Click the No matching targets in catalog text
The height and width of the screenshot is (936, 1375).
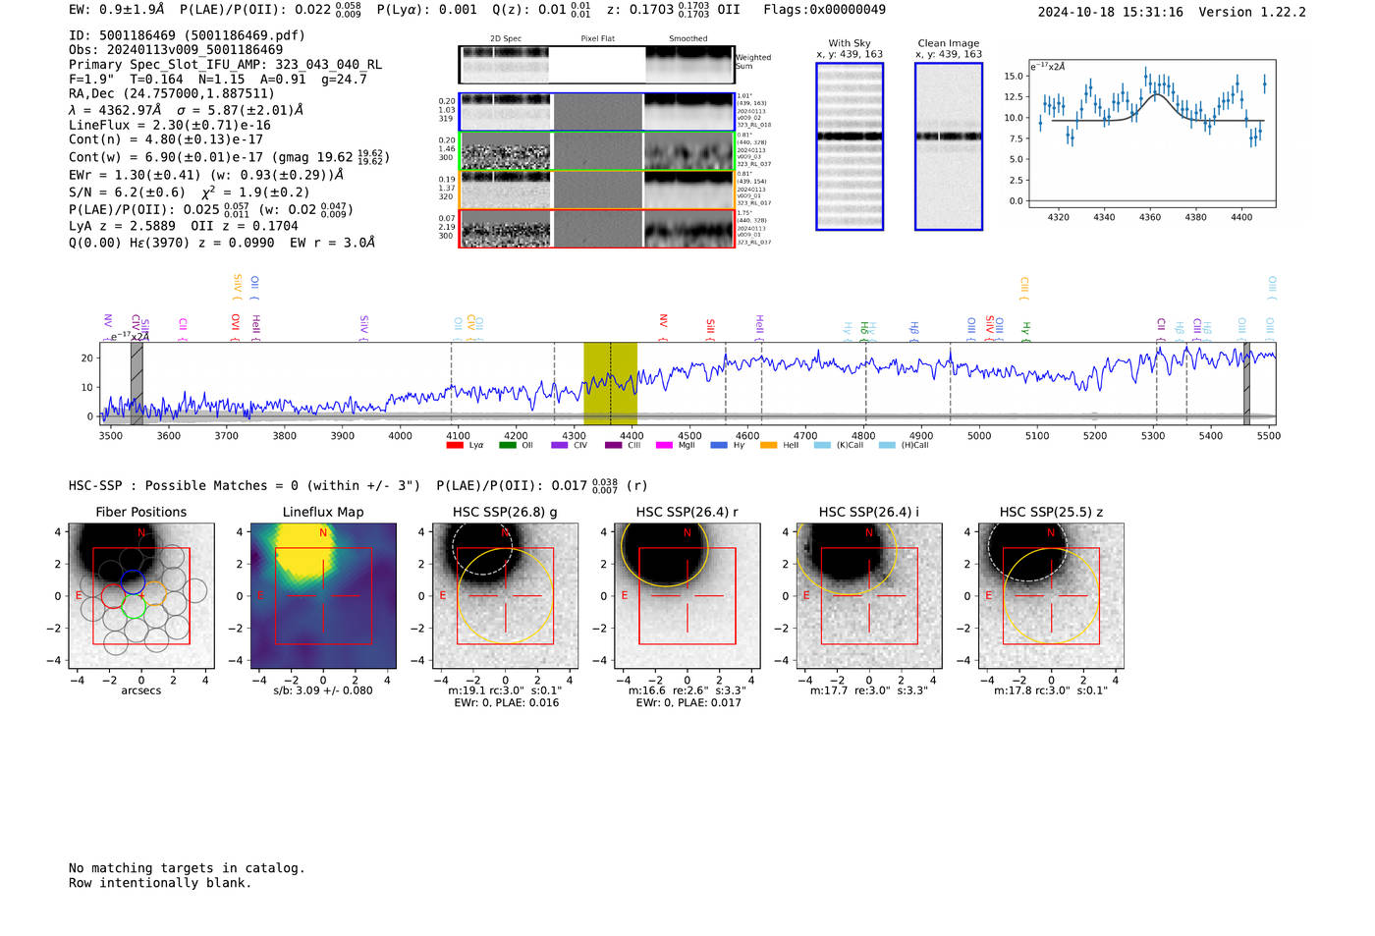tap(187, 868)
